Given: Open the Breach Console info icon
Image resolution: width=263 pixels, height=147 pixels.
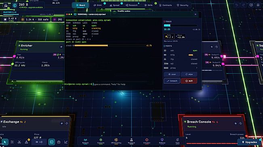Looking at the screenshot, I should point(240,123).
